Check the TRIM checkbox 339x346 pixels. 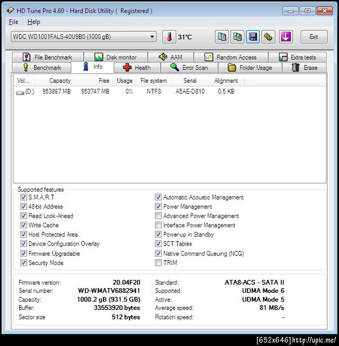[158, 262]
